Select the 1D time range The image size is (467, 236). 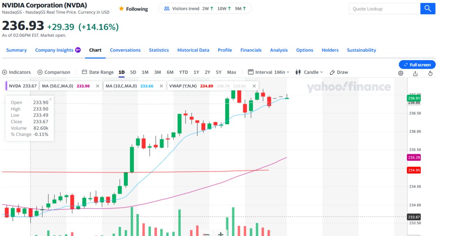click(122, 72)
